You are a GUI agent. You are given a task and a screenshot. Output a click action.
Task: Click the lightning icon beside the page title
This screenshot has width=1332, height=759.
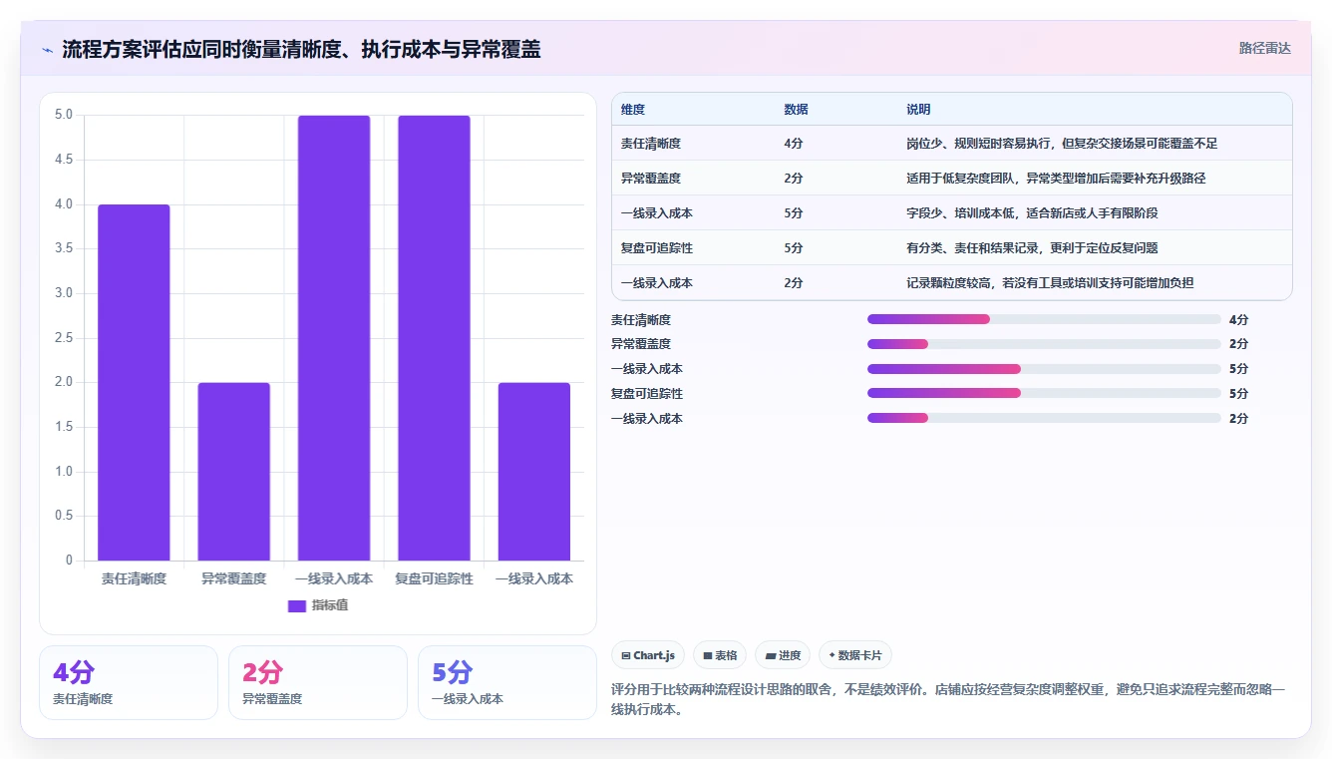tap(48, 50)
